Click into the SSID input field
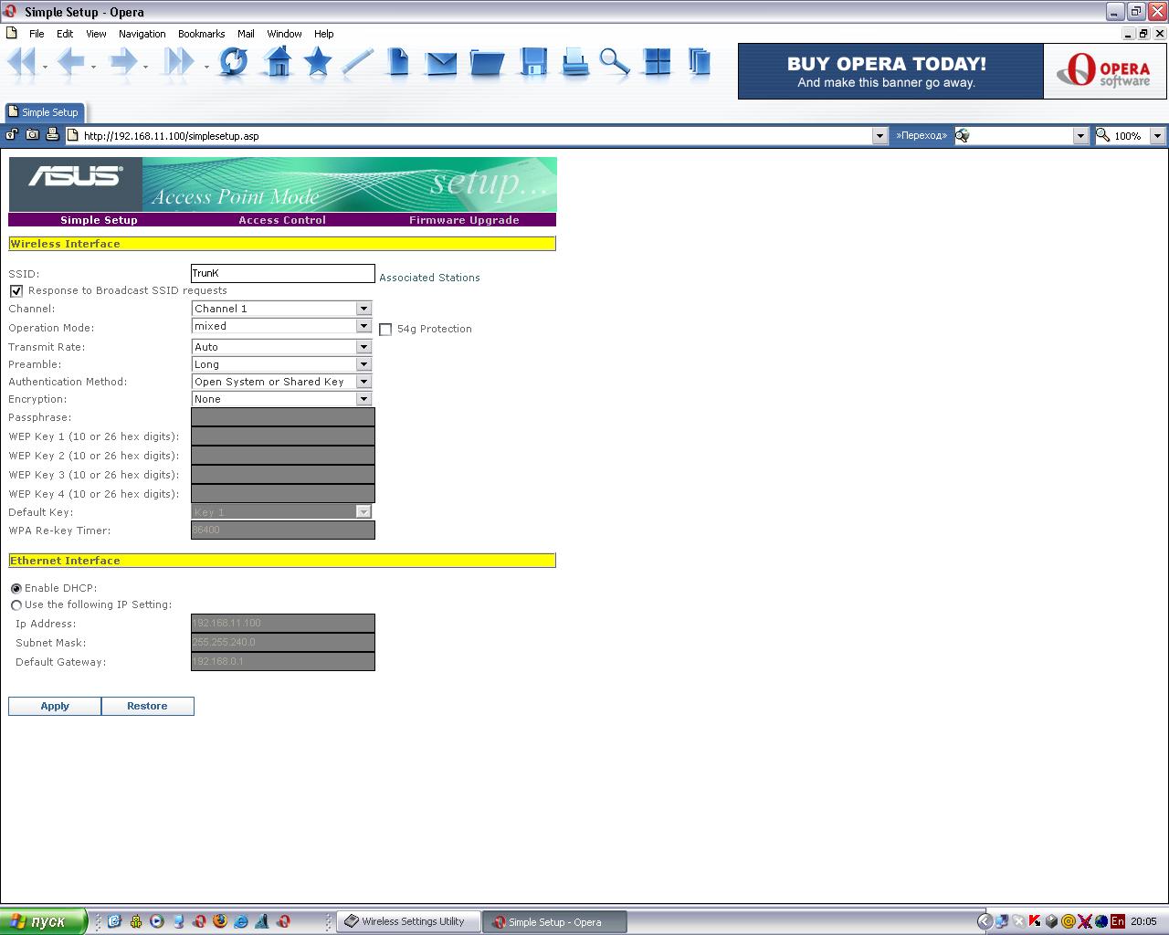The width and height of the screenshot is (1169, 935). 283,273
